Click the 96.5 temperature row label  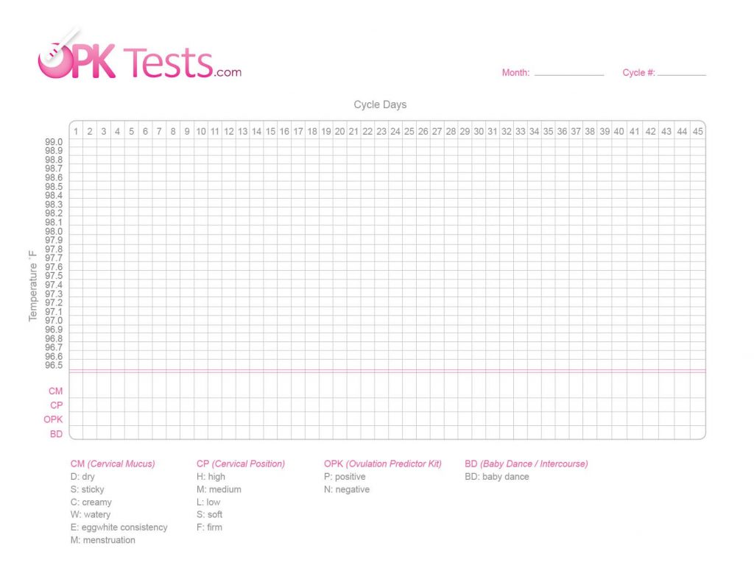(x=54, y=366)
